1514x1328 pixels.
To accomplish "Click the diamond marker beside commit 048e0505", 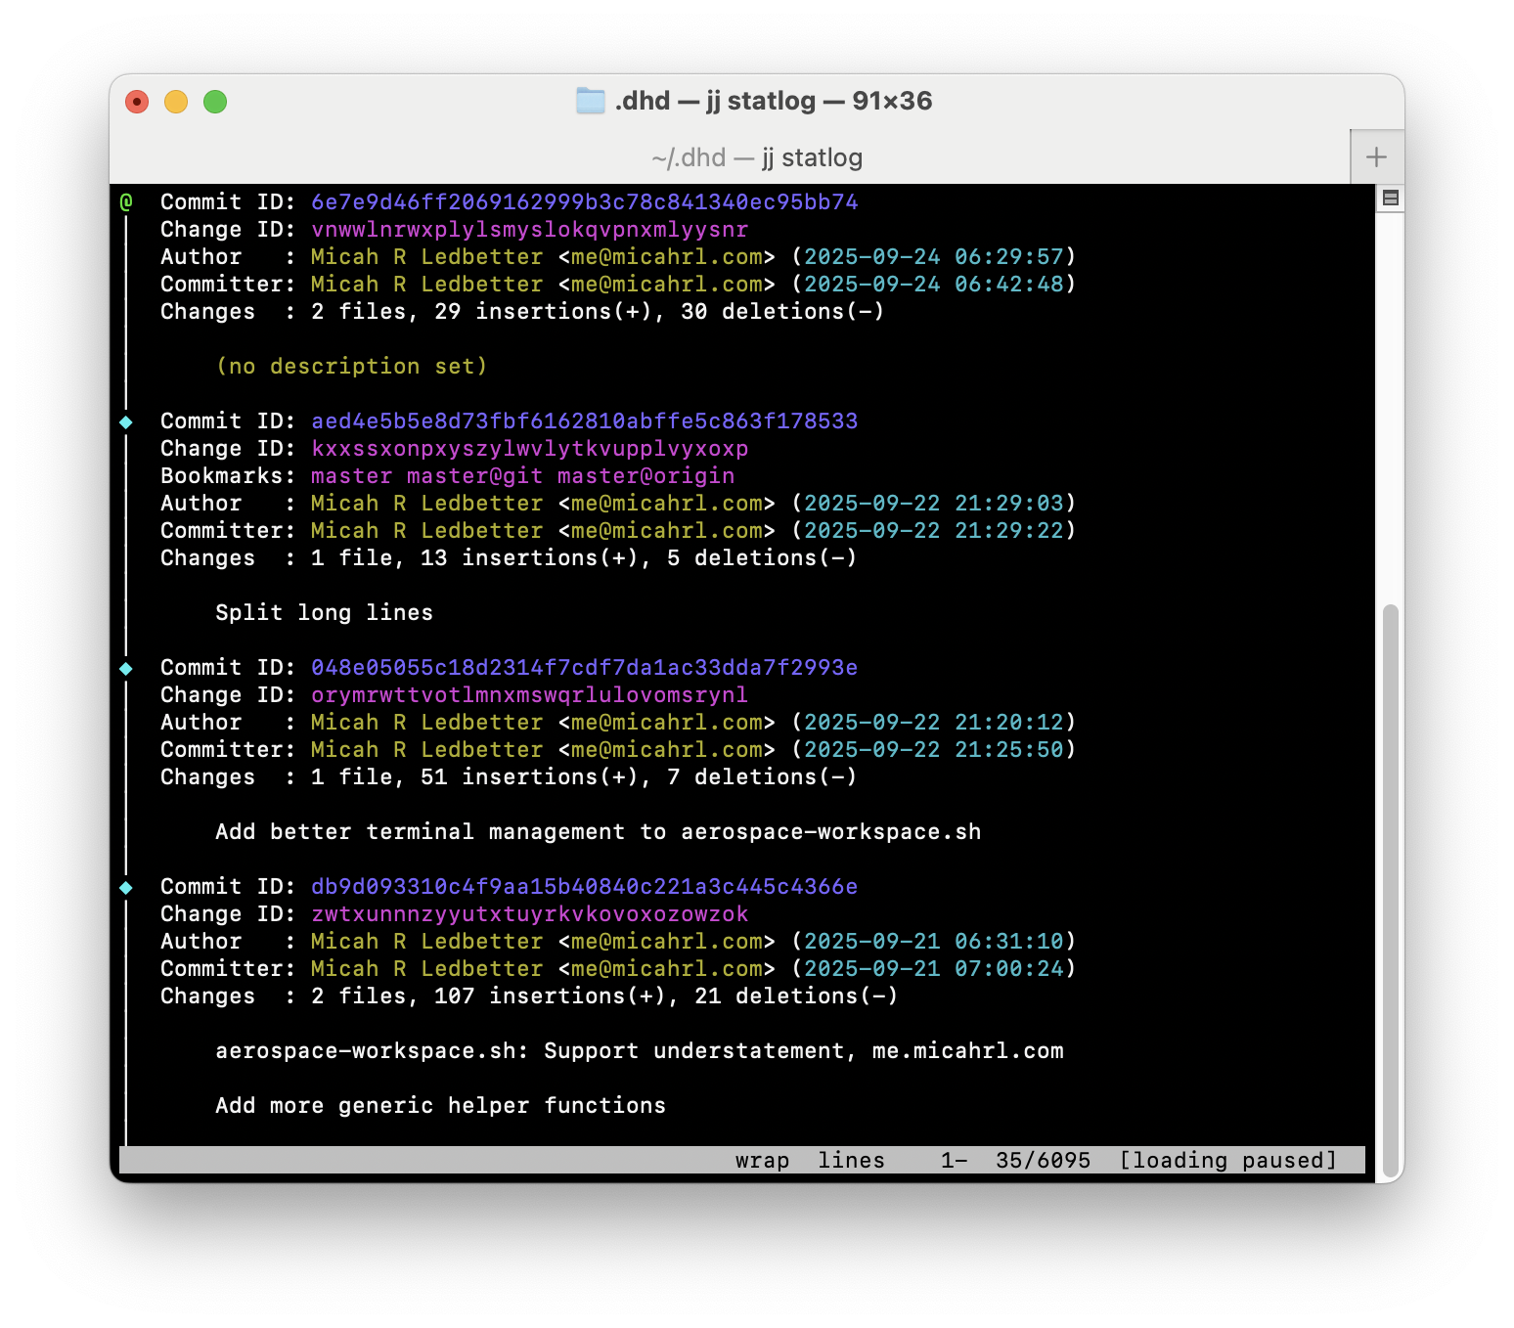I will click(126, 669).
